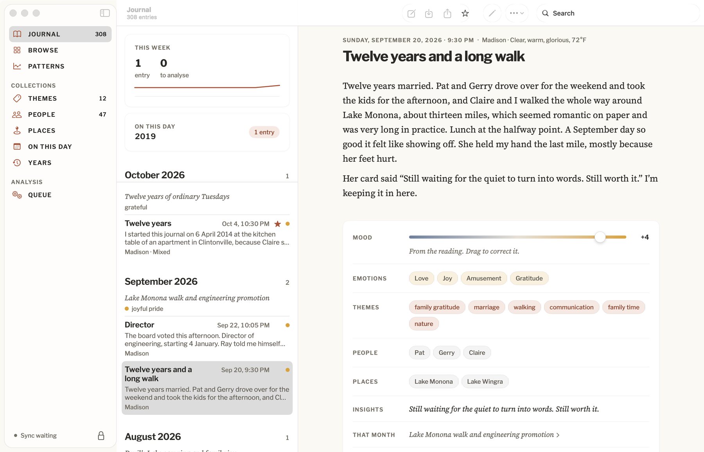Click the This Week trend line chart
704x452 pixels.
(x=207, y=87)
